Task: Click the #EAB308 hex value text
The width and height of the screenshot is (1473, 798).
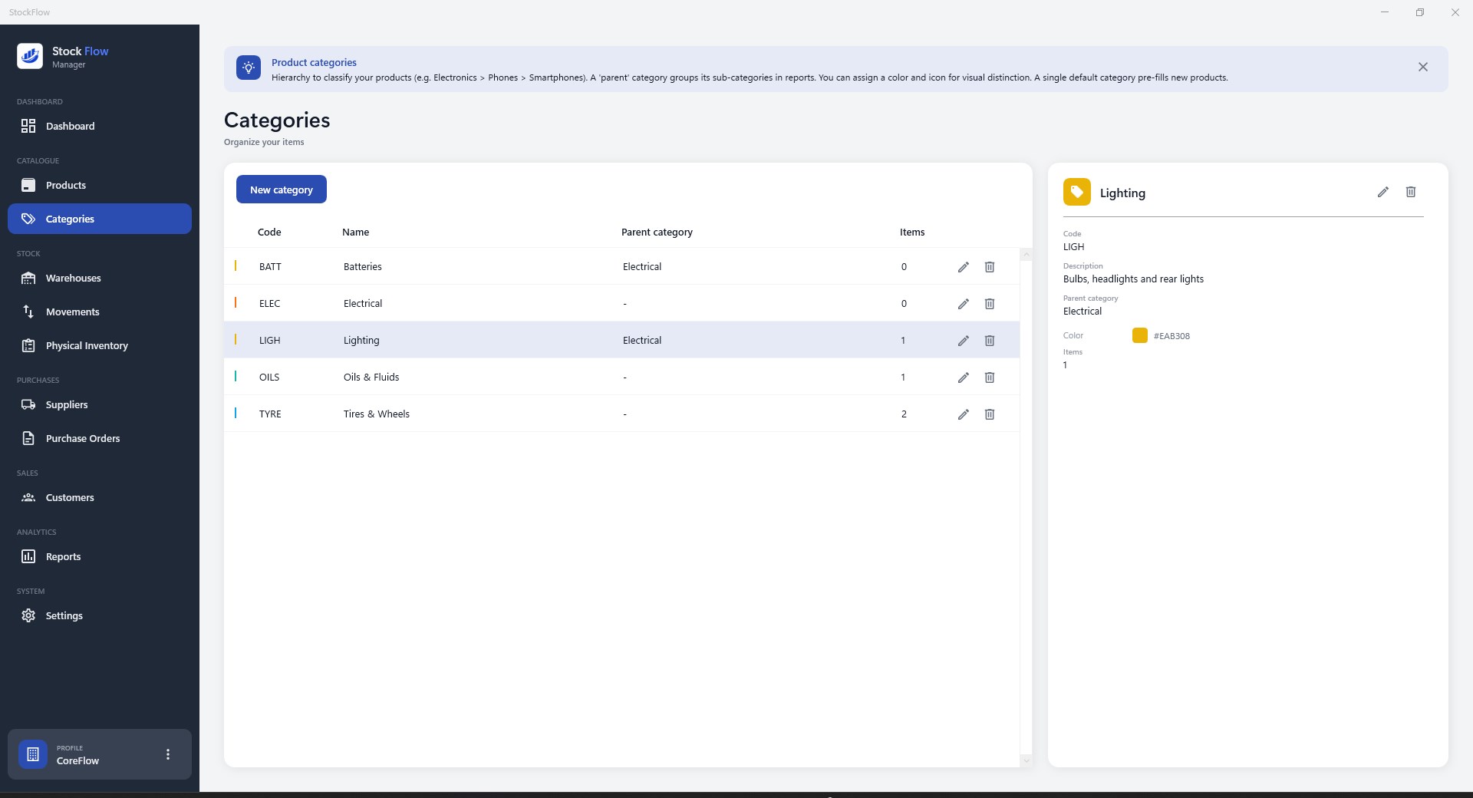Action: click(1171, 336)
